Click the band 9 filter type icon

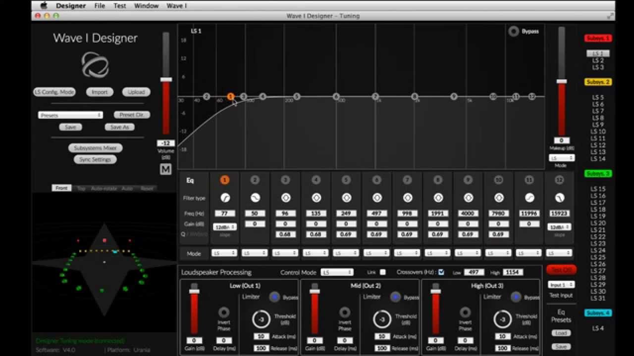[469, 198]
